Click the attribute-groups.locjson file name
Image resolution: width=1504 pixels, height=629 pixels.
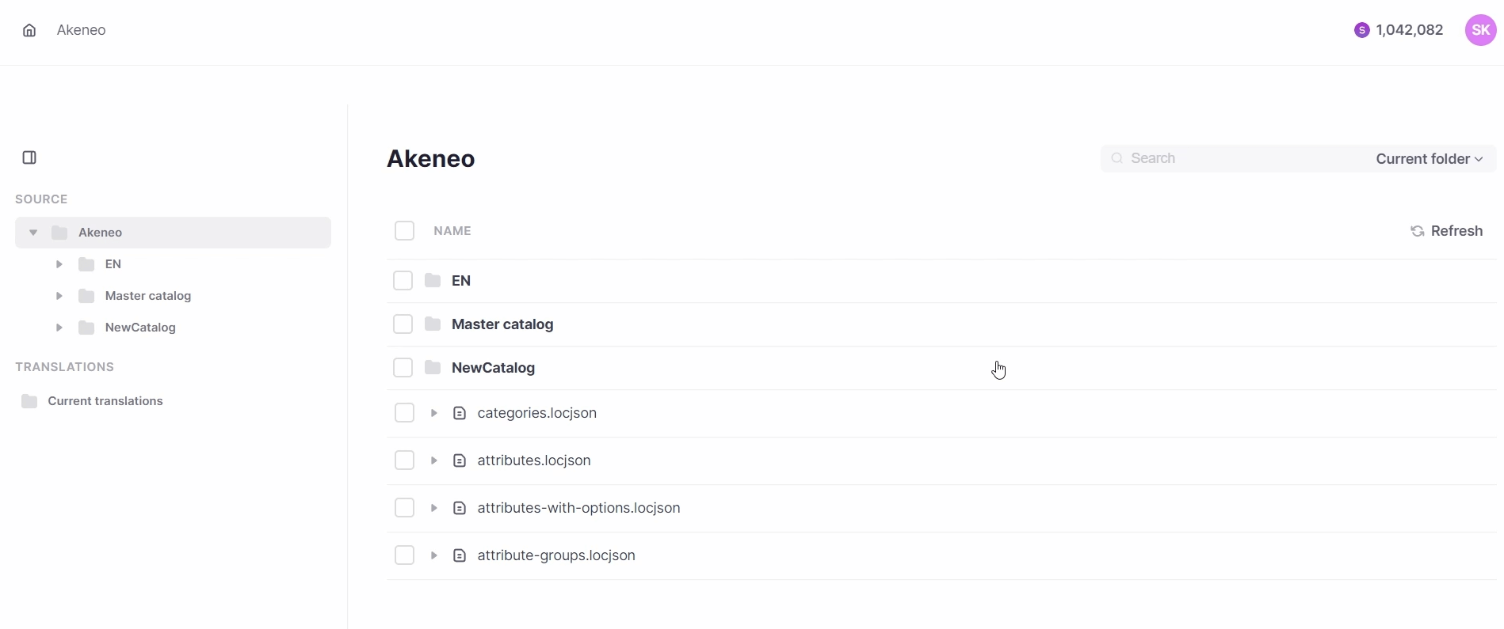tap(556, 555)
